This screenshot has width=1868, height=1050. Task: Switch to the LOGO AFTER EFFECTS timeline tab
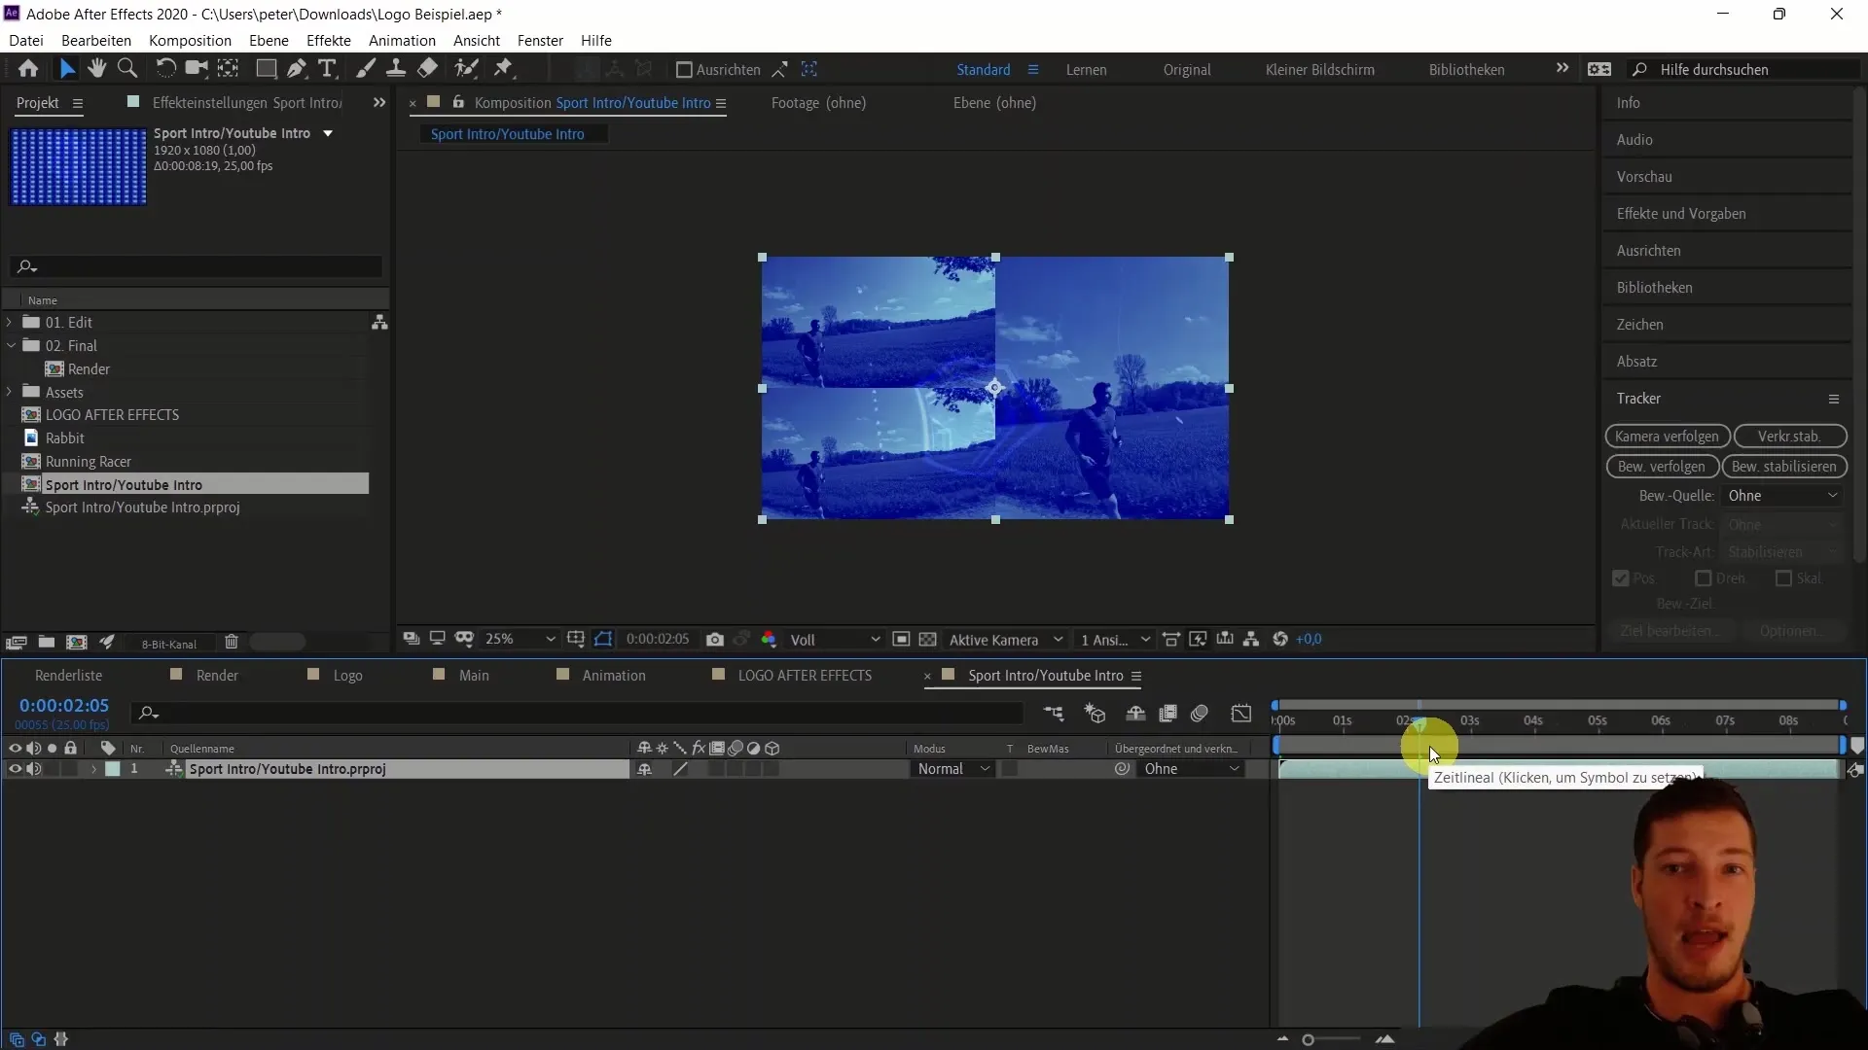805,676
